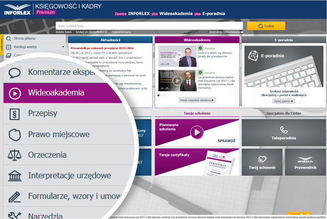Click the Orzeczenia scales icon
The width and height of the screenshot is (327, 219).
point(15,155)
